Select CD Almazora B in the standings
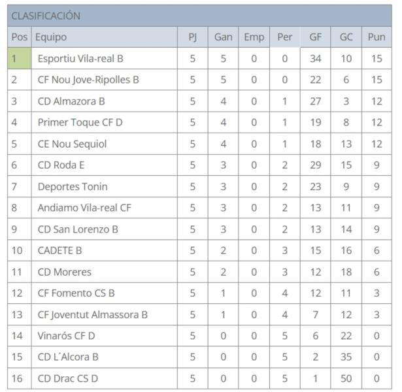The width and height of the screenshot is (402, 392). (x=71, y=101)
